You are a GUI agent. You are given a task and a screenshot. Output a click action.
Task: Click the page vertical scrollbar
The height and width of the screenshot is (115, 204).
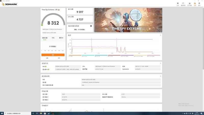[x=203, y=39]
